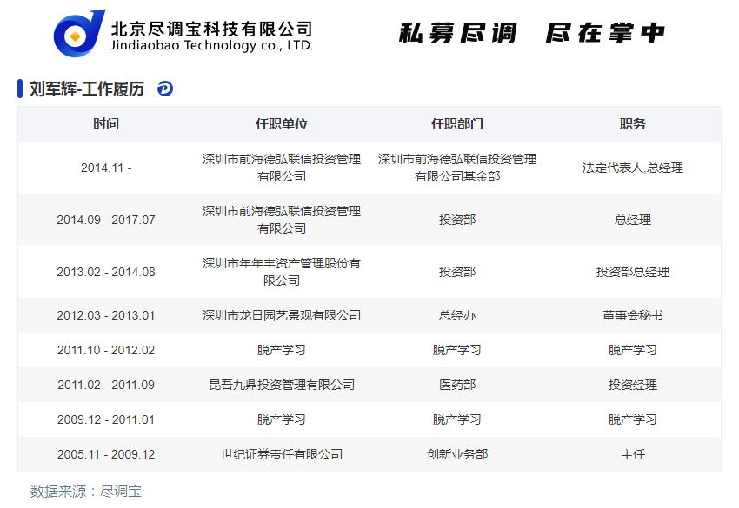This screenshot has width=739, height=508.
Task: Select the date cell 2012.03 - 2013.01
Action: [106, 315]
